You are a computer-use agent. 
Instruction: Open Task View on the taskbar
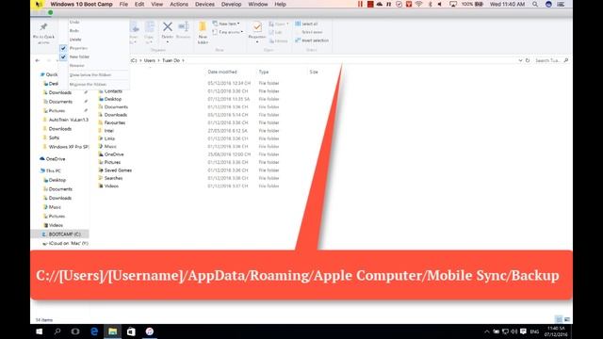pyautogui.click(x=75, y=331)
